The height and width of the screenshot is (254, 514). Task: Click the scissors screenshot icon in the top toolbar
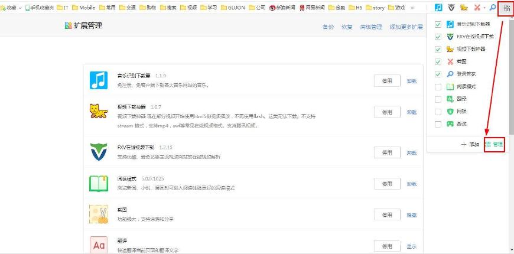click(x=477, y=7)
